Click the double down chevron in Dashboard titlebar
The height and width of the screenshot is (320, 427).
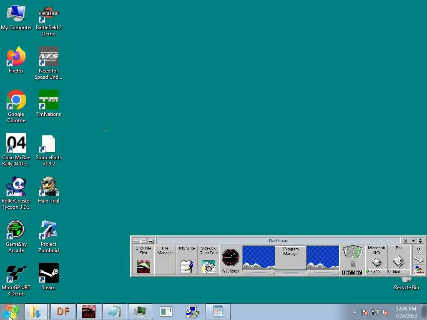405,241
